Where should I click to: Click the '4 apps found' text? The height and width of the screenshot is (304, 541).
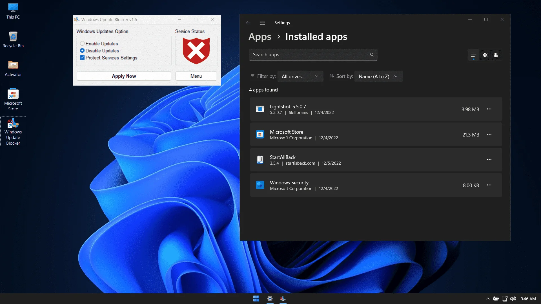263,90
